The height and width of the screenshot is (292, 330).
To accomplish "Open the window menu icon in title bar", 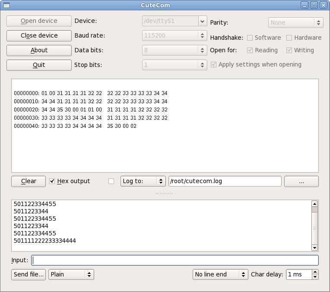I will tap(6, 5).
